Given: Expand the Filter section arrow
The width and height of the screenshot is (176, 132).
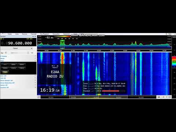Looking at the screenshot, I should [x=35, y=61].
